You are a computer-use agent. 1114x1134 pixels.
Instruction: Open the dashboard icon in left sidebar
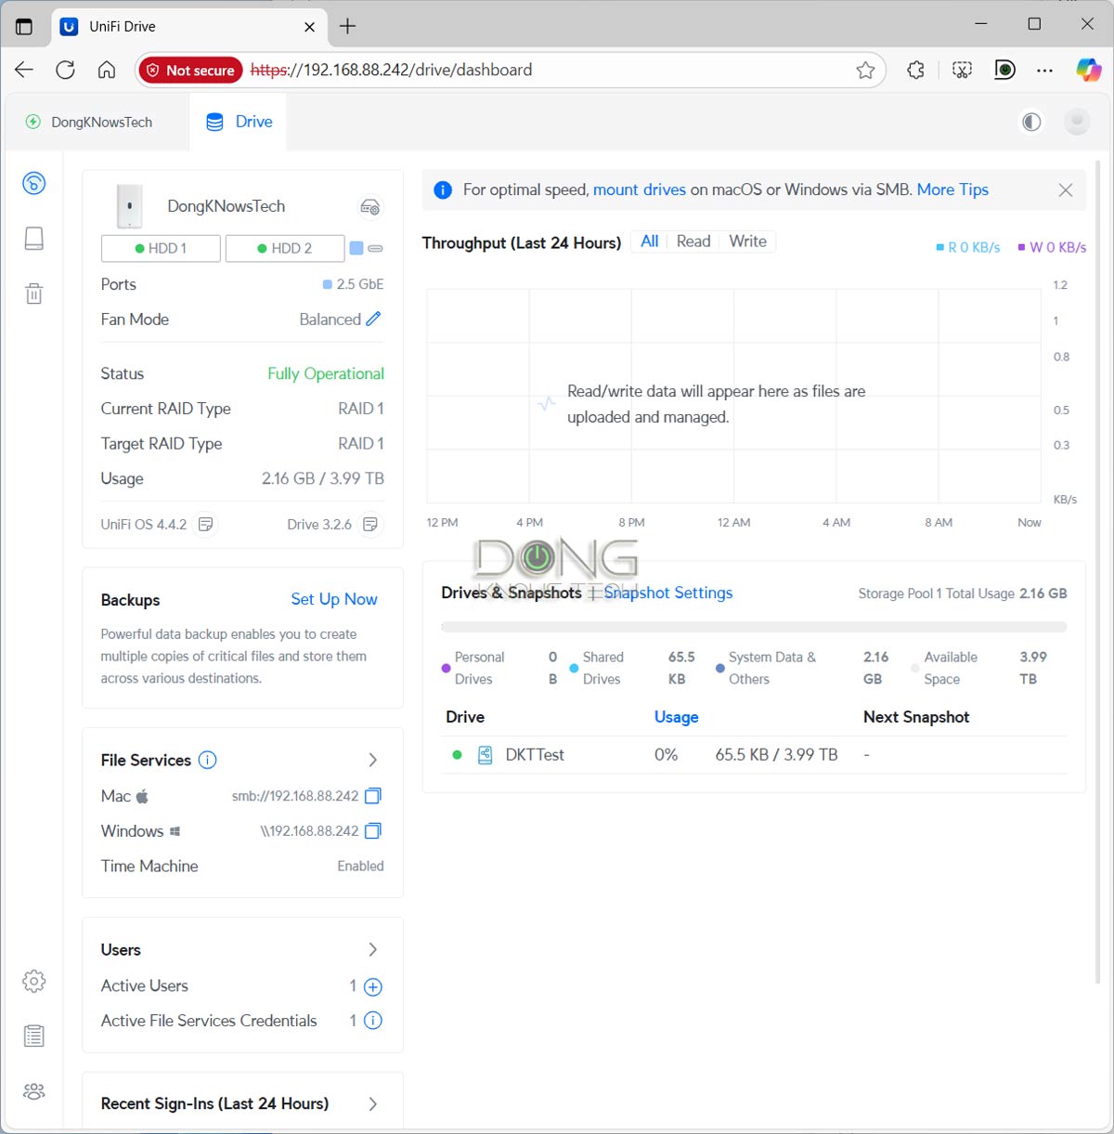click(x=34, y=183)
